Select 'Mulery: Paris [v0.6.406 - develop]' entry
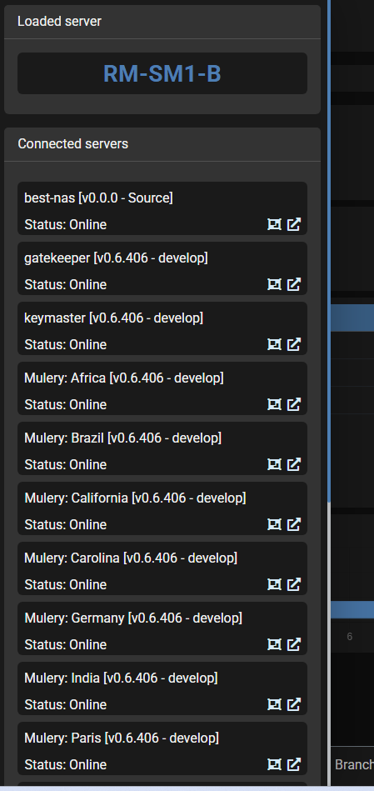Image resolution: width=374 pixels, height=791 pixels. coord(122,738)
